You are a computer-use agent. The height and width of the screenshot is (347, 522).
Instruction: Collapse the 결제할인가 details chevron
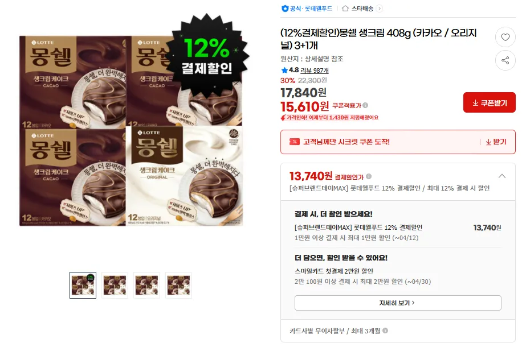coord(501,176)
